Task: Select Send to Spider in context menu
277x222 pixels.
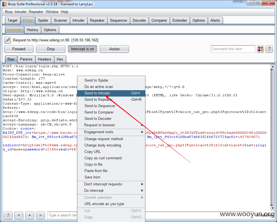Action: (x=111, y=80)
